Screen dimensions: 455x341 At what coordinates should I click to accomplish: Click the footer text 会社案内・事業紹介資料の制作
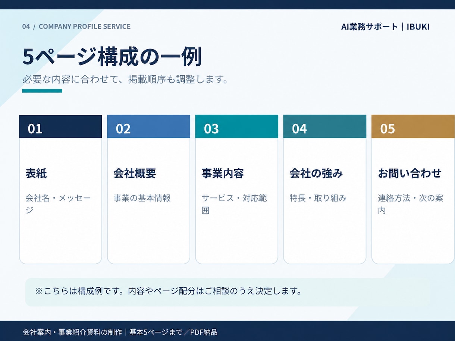(x=72, y=332)
